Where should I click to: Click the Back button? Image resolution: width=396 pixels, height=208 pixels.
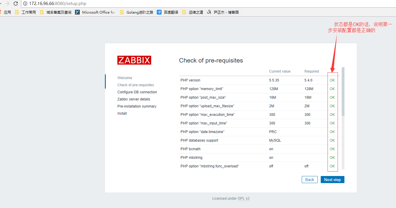(x=310, y=180)
